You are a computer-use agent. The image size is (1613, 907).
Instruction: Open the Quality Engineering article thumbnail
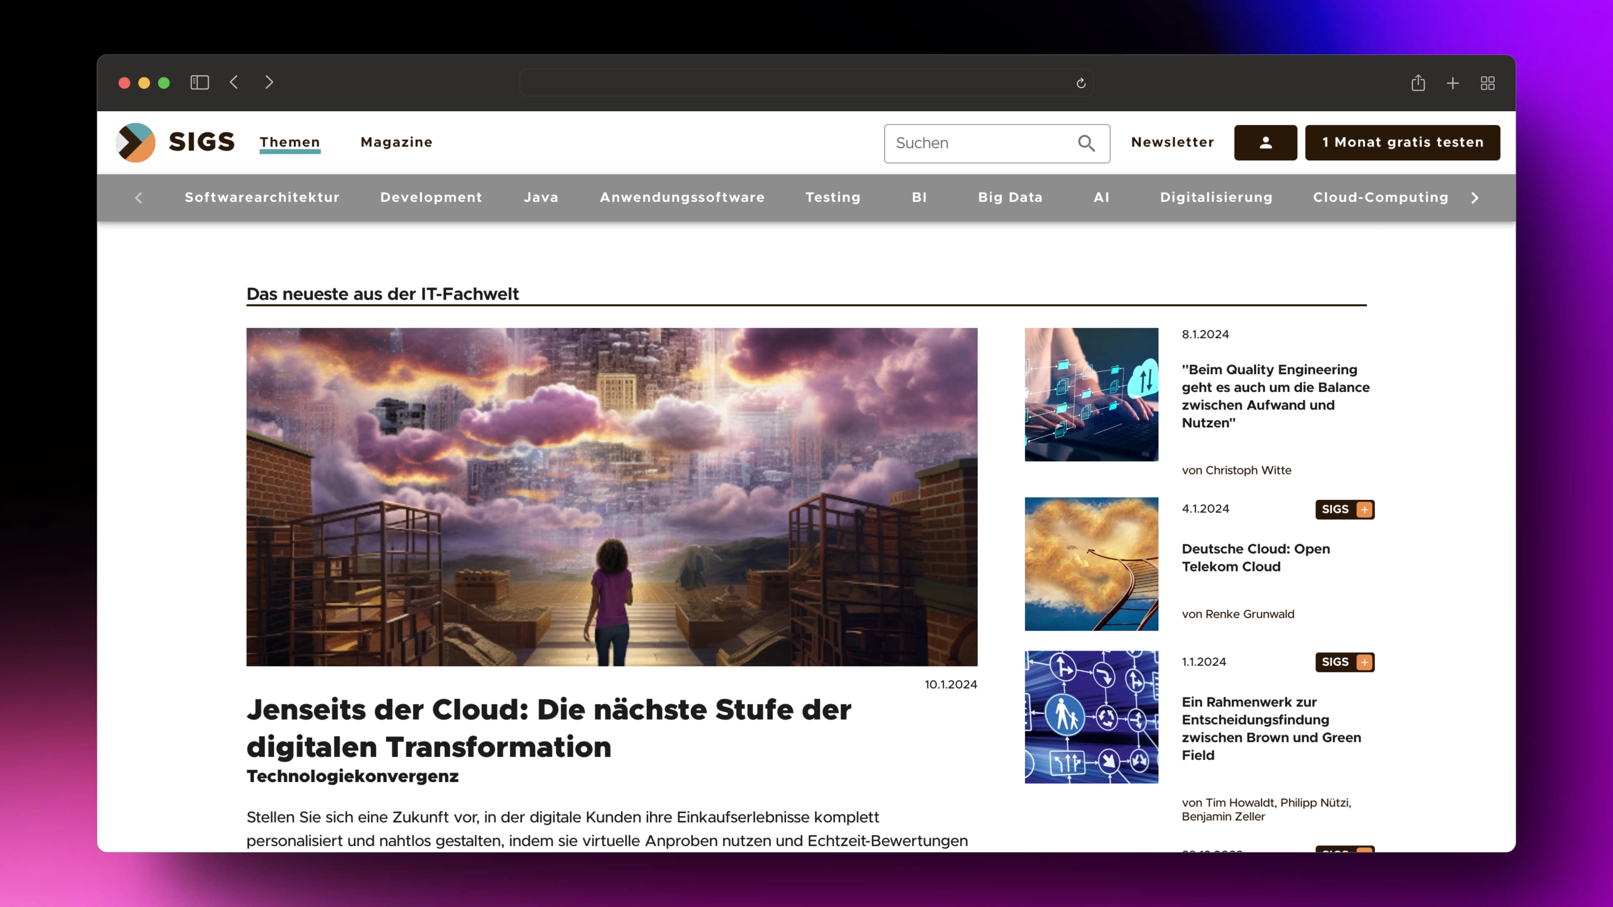1091,394
